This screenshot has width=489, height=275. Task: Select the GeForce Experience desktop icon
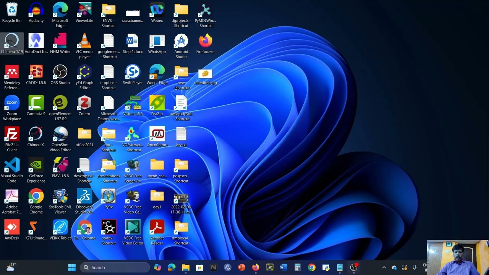[36, 170]
